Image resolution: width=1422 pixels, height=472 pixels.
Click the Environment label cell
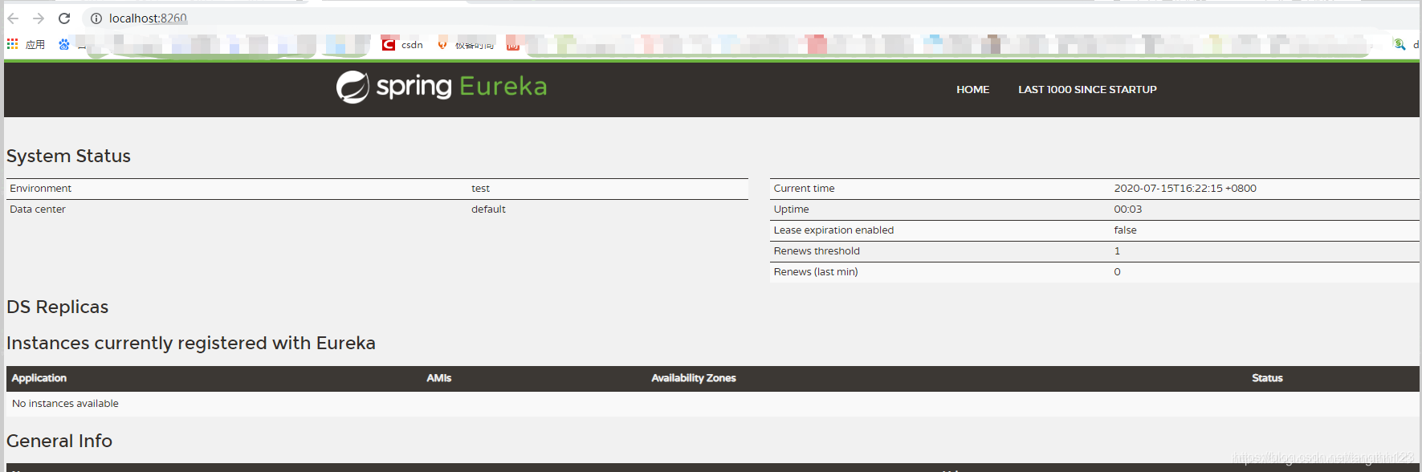(40, 189)
